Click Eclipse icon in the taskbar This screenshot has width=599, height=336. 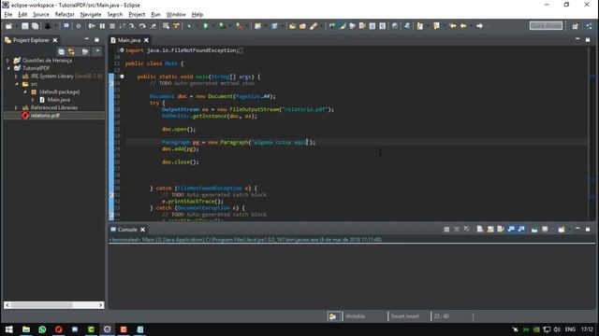coord(108,329)
